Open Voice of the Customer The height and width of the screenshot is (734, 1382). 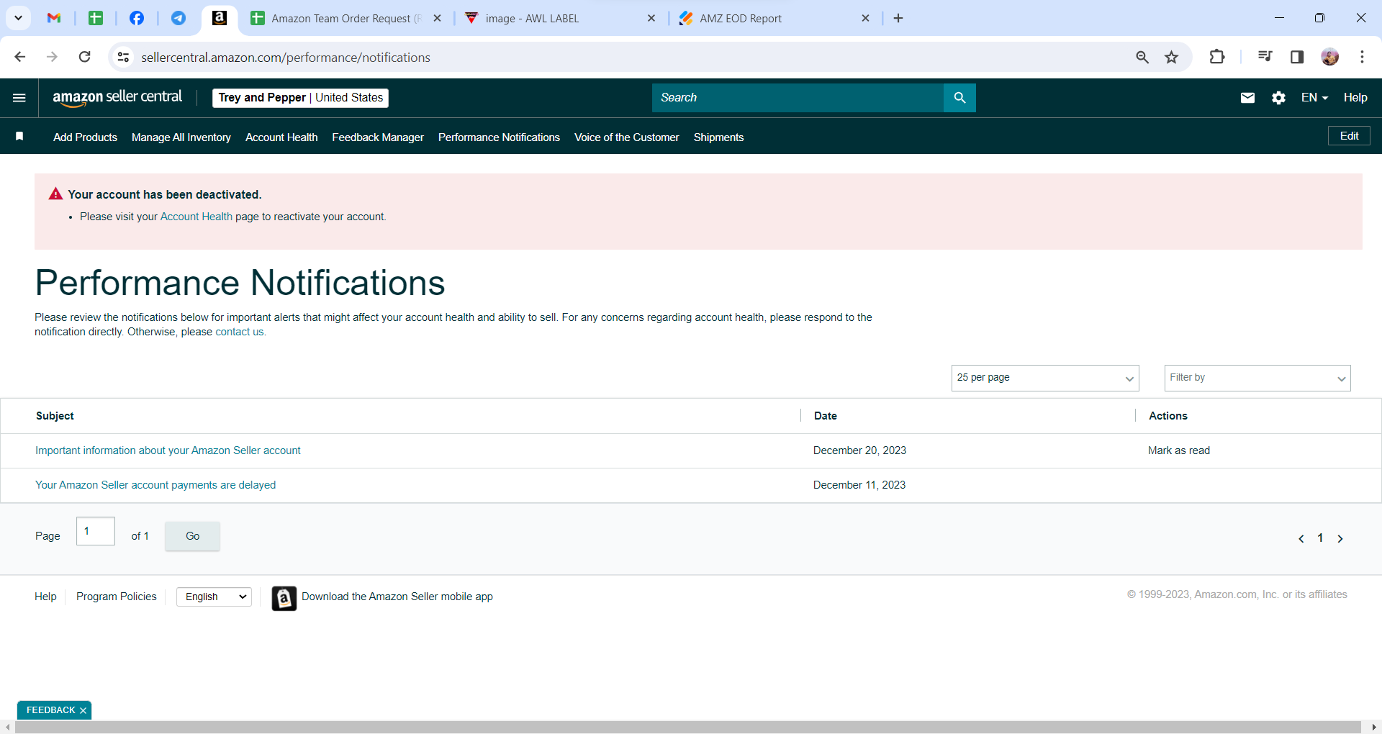[x=627, y=137]
